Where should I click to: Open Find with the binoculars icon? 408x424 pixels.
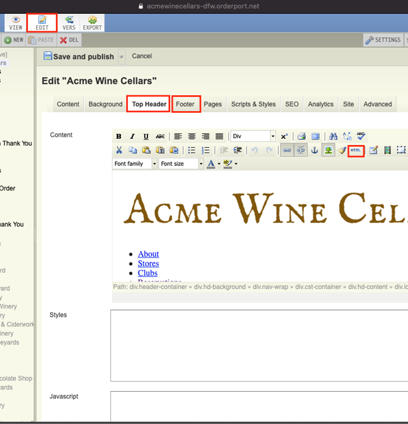[x=333, y=136]
